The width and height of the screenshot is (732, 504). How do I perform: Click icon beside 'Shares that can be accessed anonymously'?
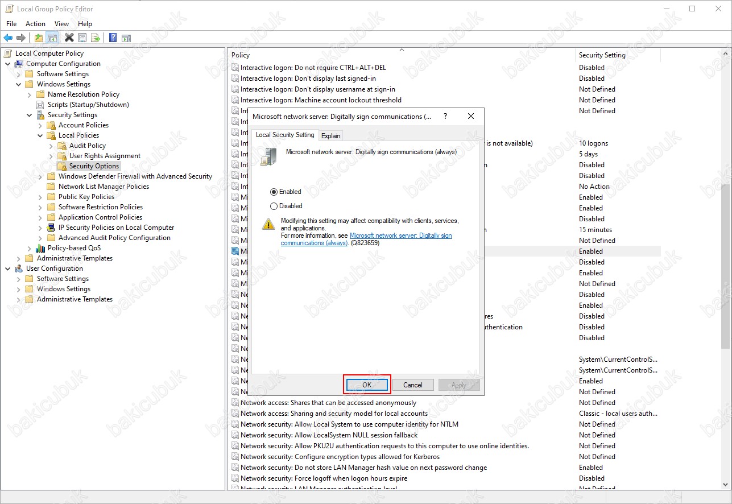point(235,403)
